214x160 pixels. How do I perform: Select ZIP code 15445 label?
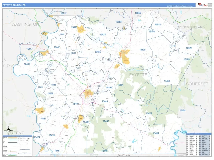point(105,101)
